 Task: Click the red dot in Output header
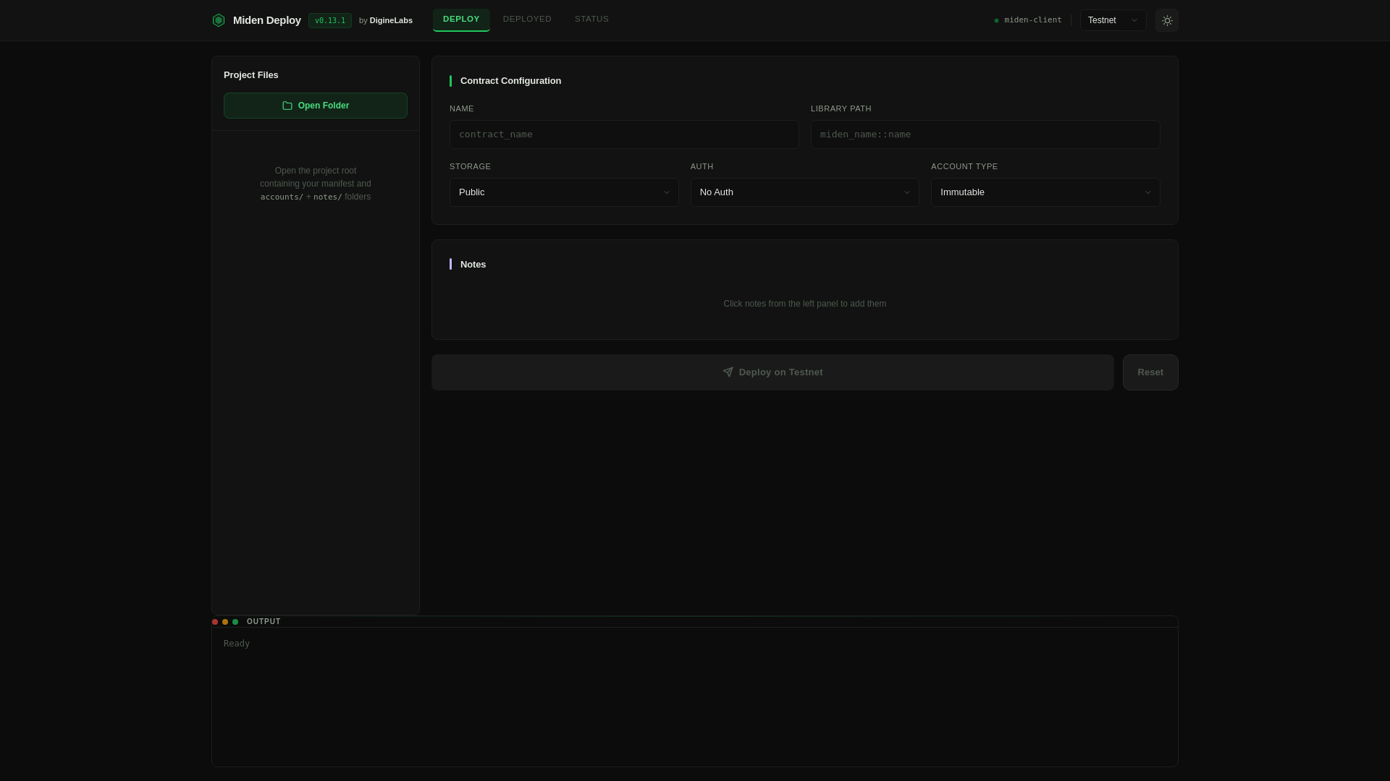pyautogui.click(x=215, y=622)
